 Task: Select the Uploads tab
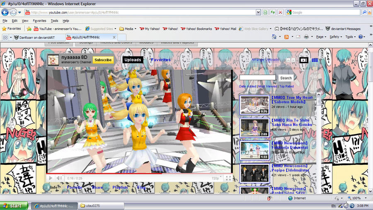point(133,60)
